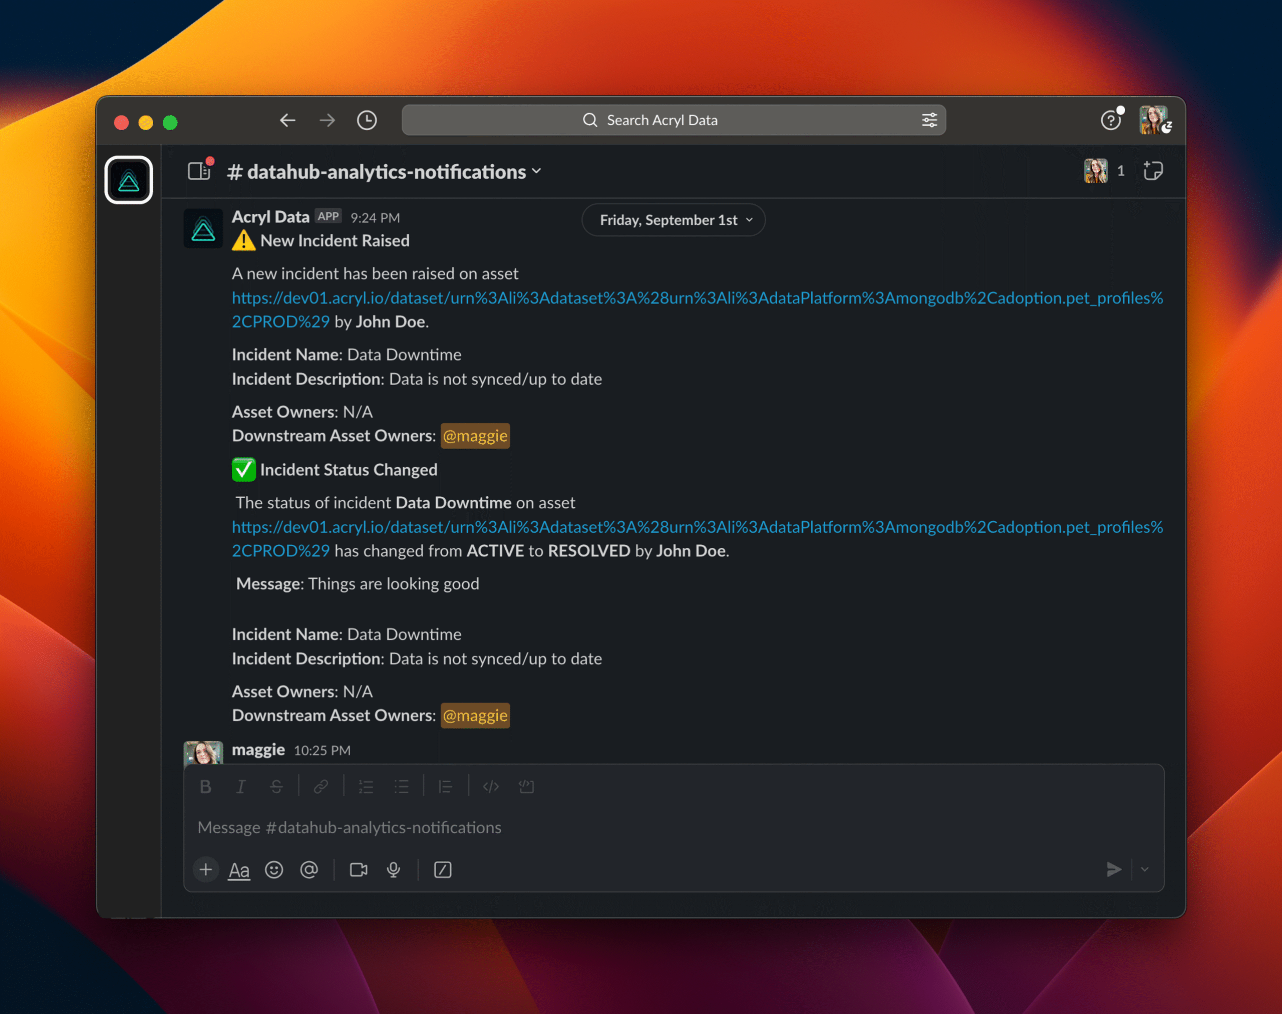Viewport: 1282px width, 1014px height.
Task: Click the Message #datahub-analytics-notifications input
Action: click(674, 828)
